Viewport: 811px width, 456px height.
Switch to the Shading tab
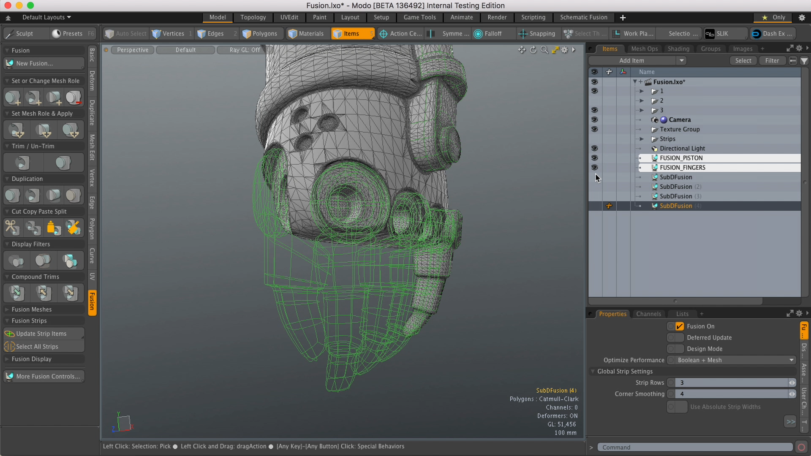click(678, 49)
